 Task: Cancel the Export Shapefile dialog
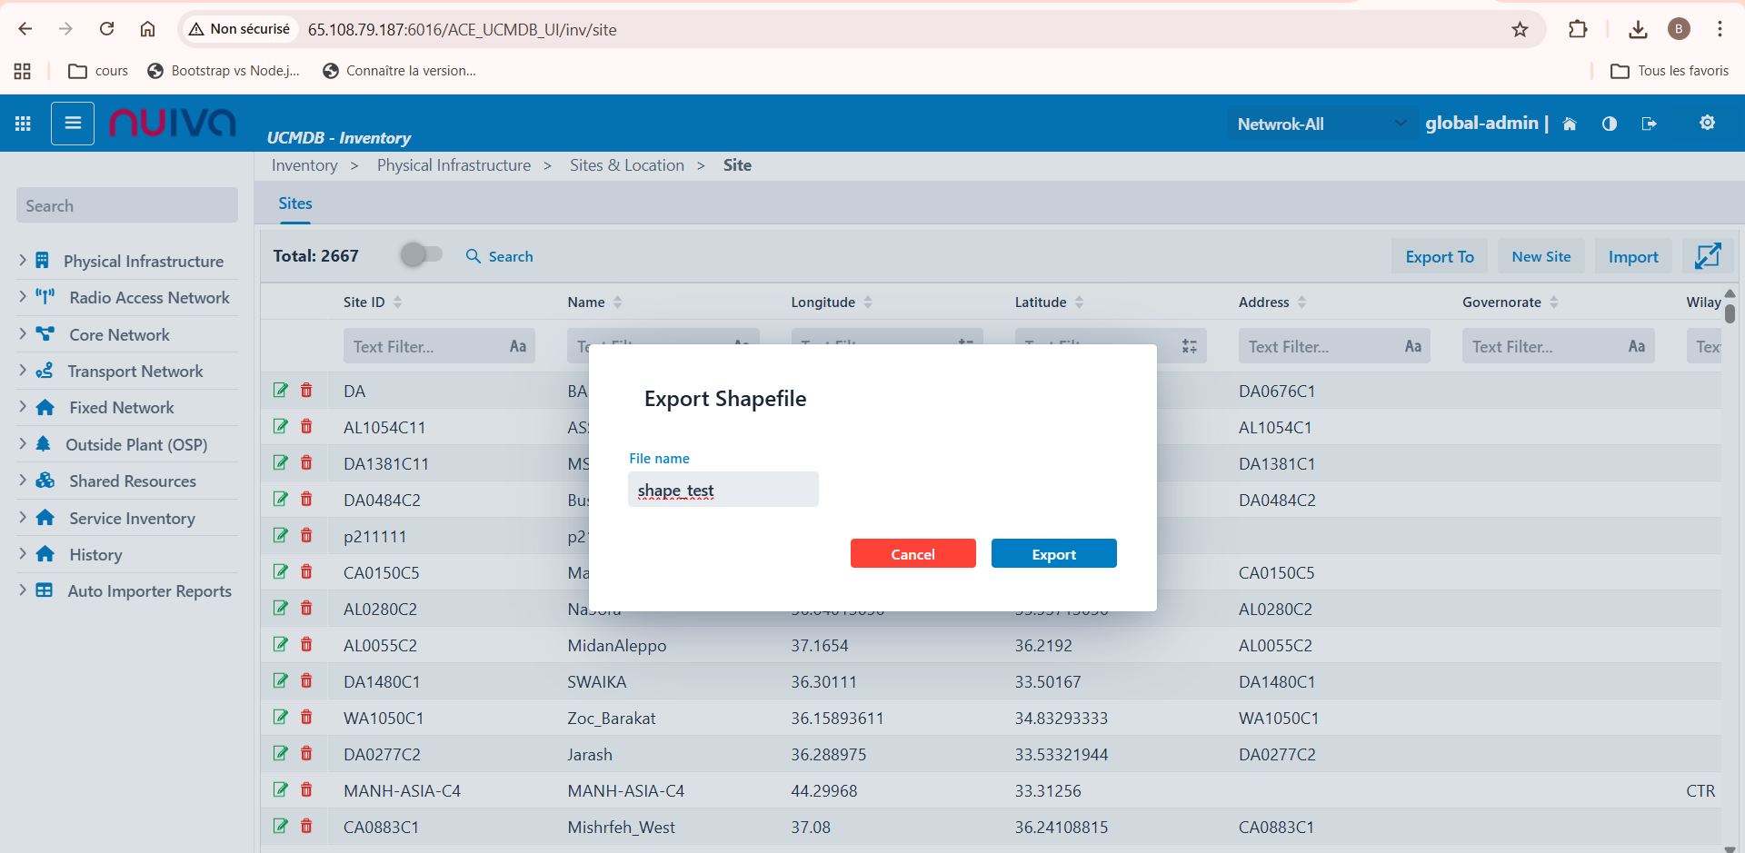[x=912, y=554]
